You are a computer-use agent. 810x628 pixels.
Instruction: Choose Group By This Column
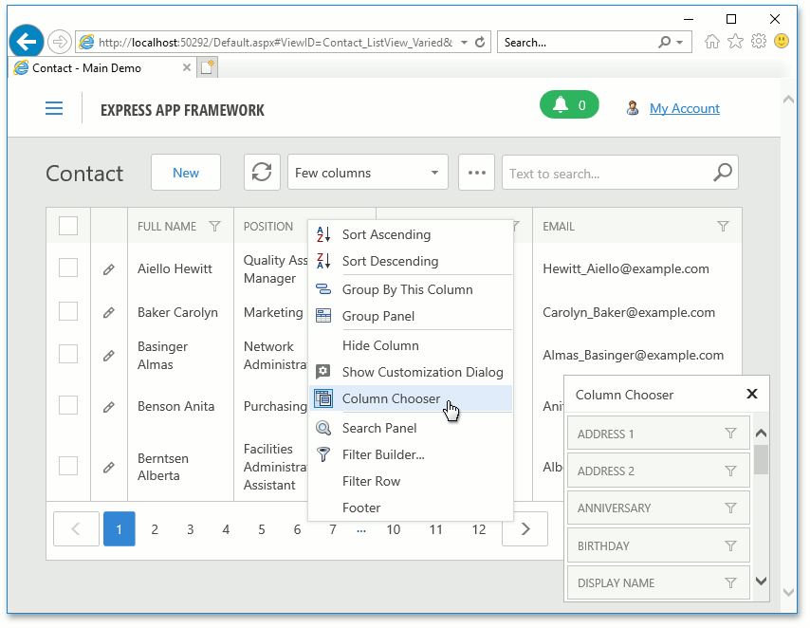click(x=411, y=289)
